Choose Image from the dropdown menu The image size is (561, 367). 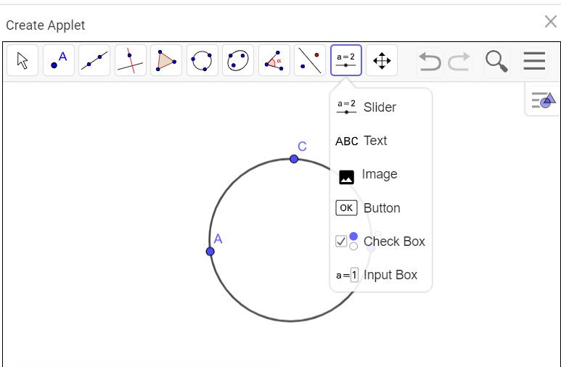point(381,174)
